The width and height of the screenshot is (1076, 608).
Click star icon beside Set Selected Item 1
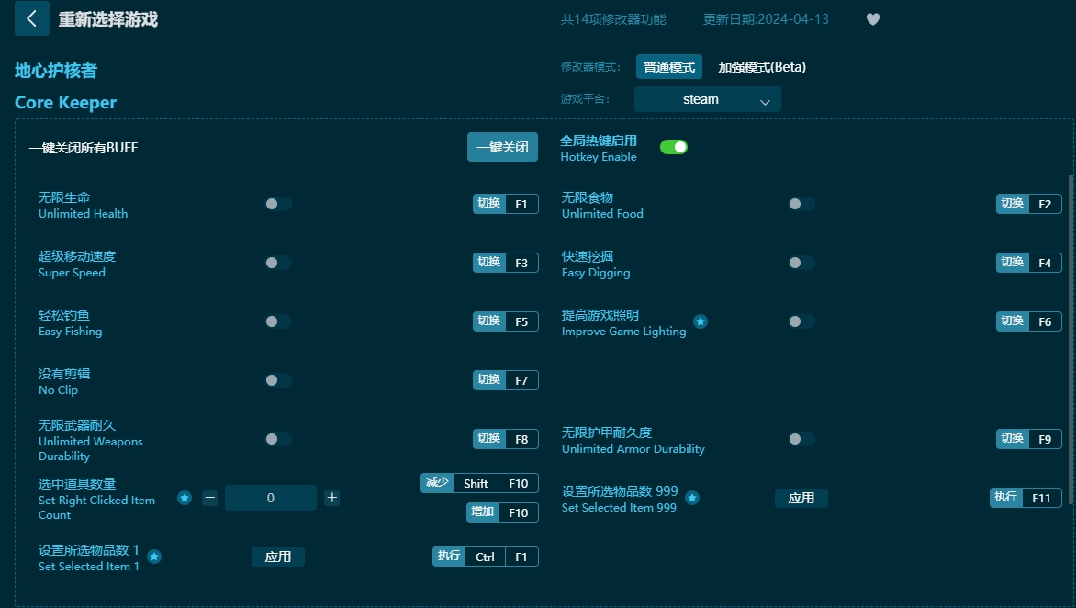pos(154,557)
